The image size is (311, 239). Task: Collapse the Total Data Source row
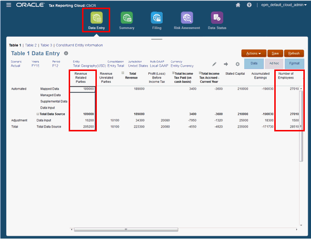point(38,114)
